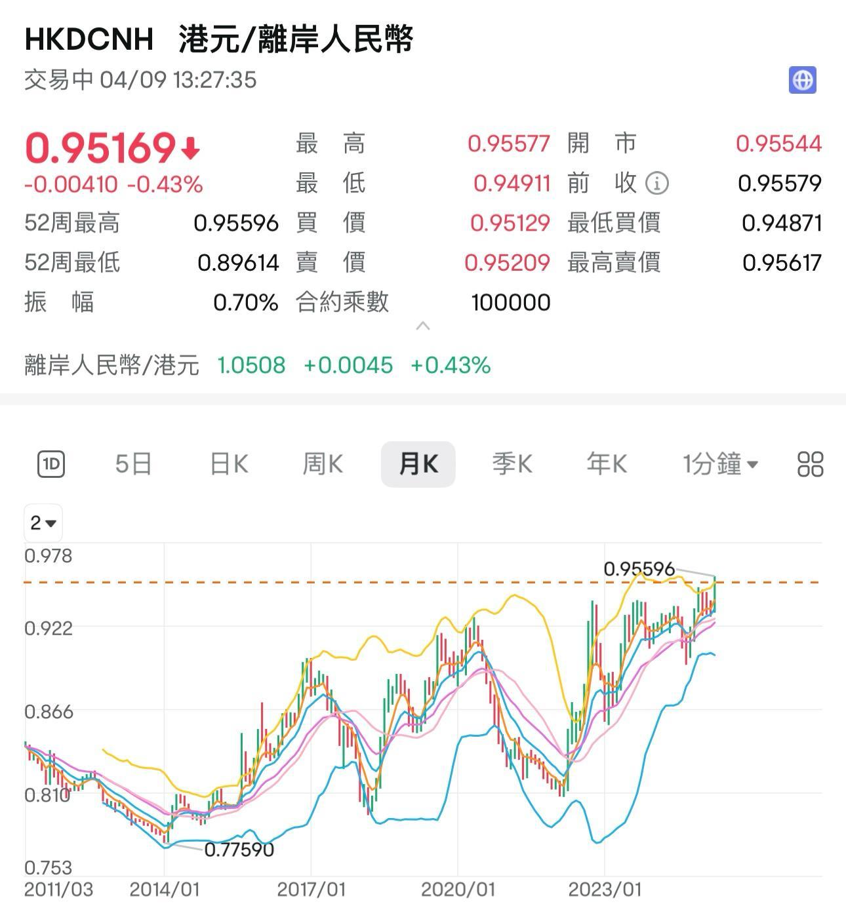This screenshot has width=846, height=923.
Task: Open the 1分鐘 interval dropdown
Action: (x=719, y=463)
